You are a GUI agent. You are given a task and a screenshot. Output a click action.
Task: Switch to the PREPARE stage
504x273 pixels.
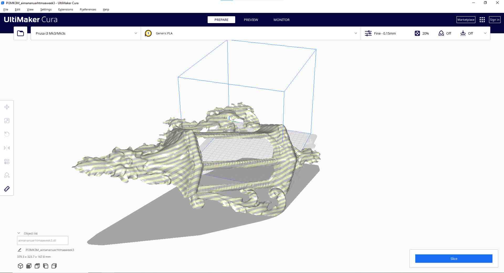[x=221, y=20]
